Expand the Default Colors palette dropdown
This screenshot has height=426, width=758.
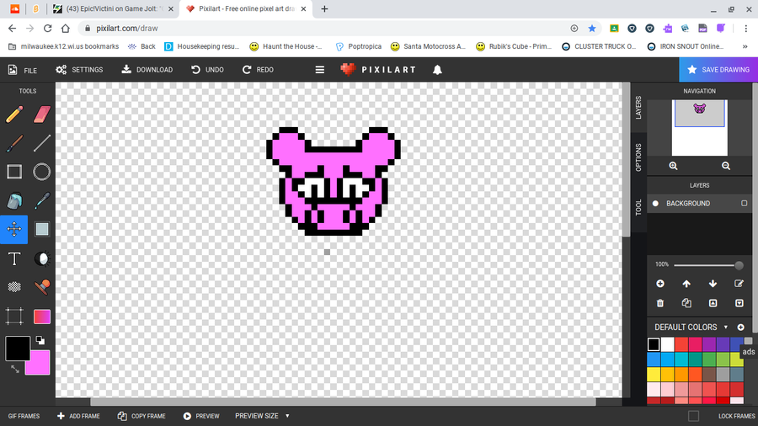[x=691, y=327]
